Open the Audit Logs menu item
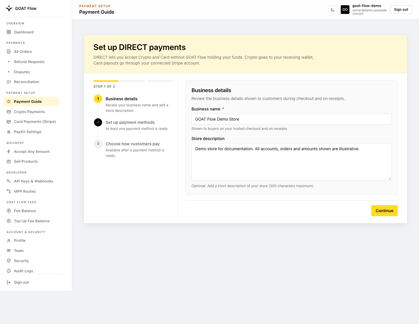Image resolution: width=419 pixels, height=324 pixels. [31, 271]
